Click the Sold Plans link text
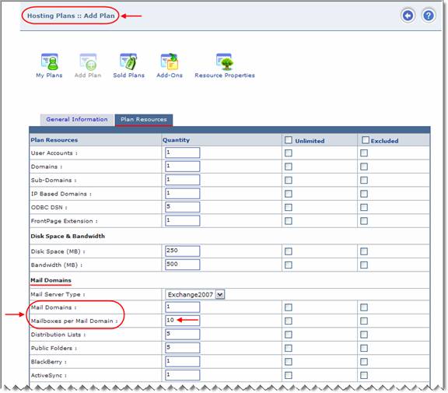 [128, 75]
